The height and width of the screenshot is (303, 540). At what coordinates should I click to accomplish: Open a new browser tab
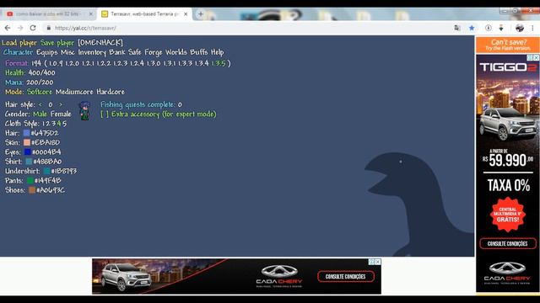pyautogui.click(x=201, y=14)
